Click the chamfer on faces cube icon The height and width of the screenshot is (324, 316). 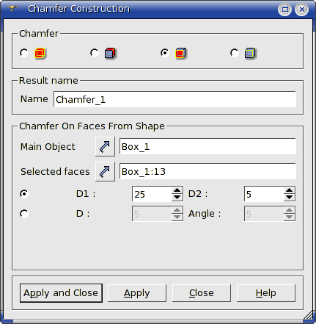(180, 53)
